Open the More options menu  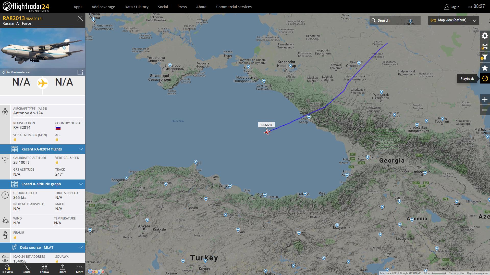(x=80, y=269)
